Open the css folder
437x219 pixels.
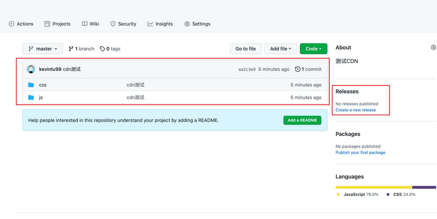pos(42,85)
